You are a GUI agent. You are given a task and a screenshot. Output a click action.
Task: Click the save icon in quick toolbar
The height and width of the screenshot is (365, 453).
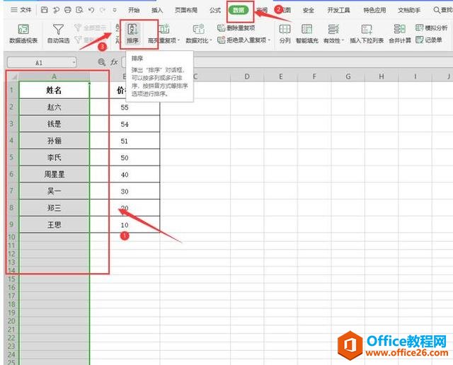[x=44, y=10]
